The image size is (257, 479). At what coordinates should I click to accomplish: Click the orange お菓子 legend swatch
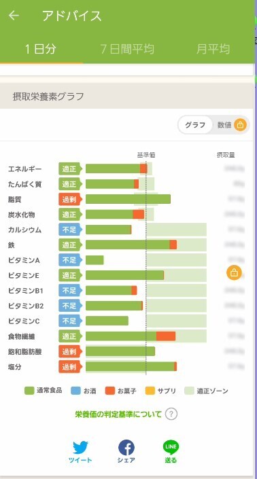[109, 391]
